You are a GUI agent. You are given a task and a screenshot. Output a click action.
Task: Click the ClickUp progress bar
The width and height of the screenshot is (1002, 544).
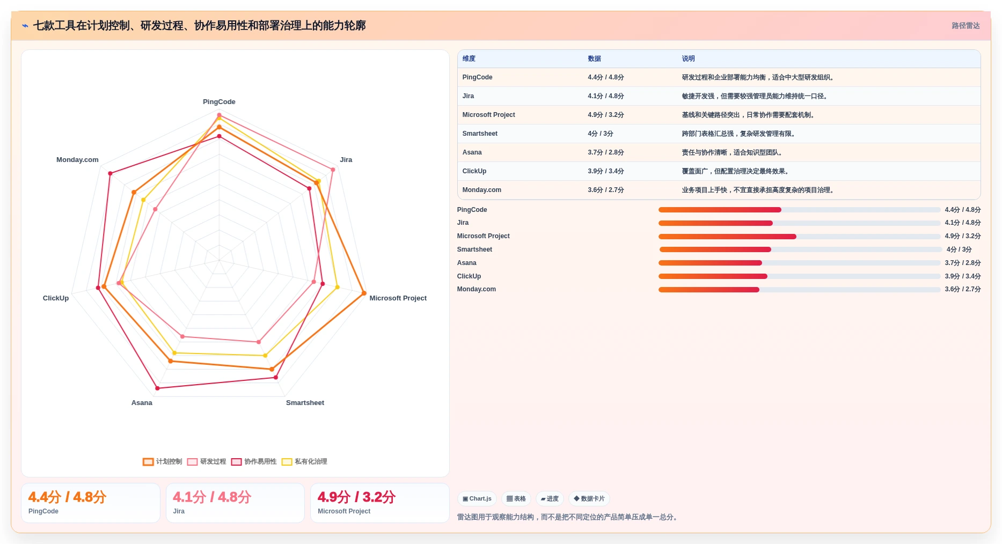[x=799, y=276]
